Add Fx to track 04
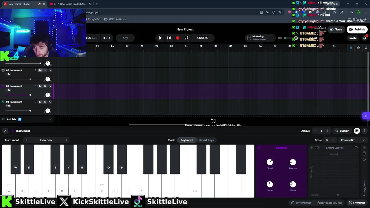The height and width of the screenshot is (208, 370). pos(8,106)
